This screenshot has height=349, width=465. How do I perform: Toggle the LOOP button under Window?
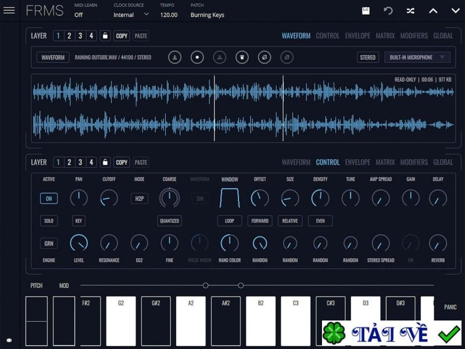pos(230,221)
